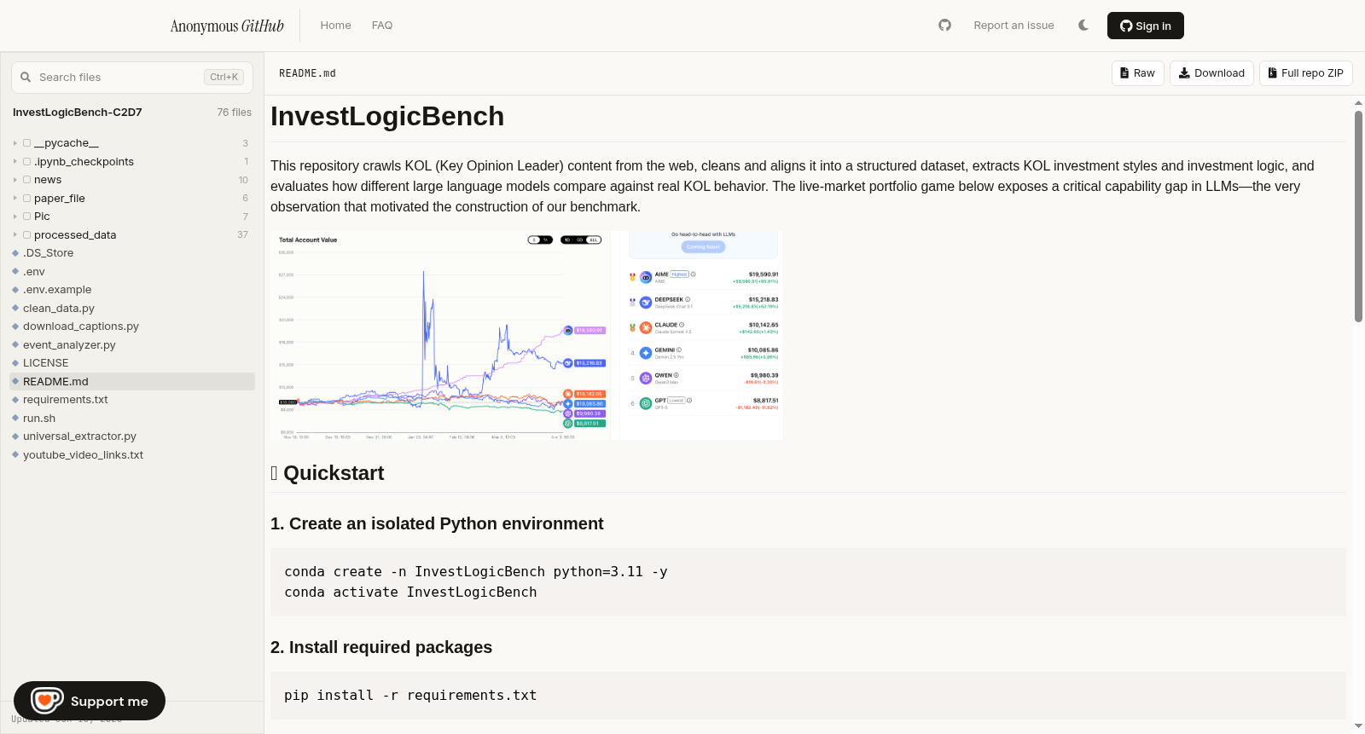
Task: Click the Sign in button
Action: click(1145, 26)
